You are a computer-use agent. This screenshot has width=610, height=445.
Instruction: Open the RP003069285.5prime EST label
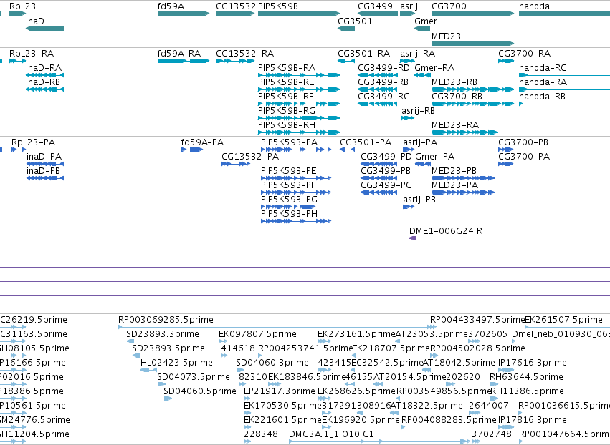[166, 320]
